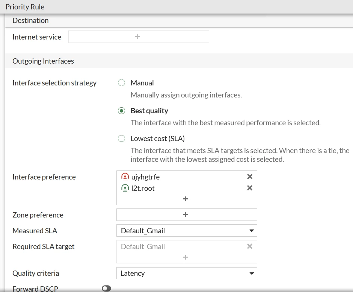Click the Interface selection strategy label
Screen dimensions: 353x292
coord(54,83)
